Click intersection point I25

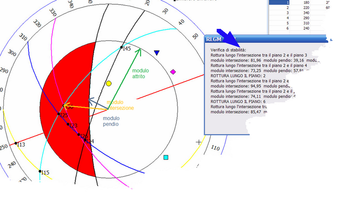(x=59, y=114)
